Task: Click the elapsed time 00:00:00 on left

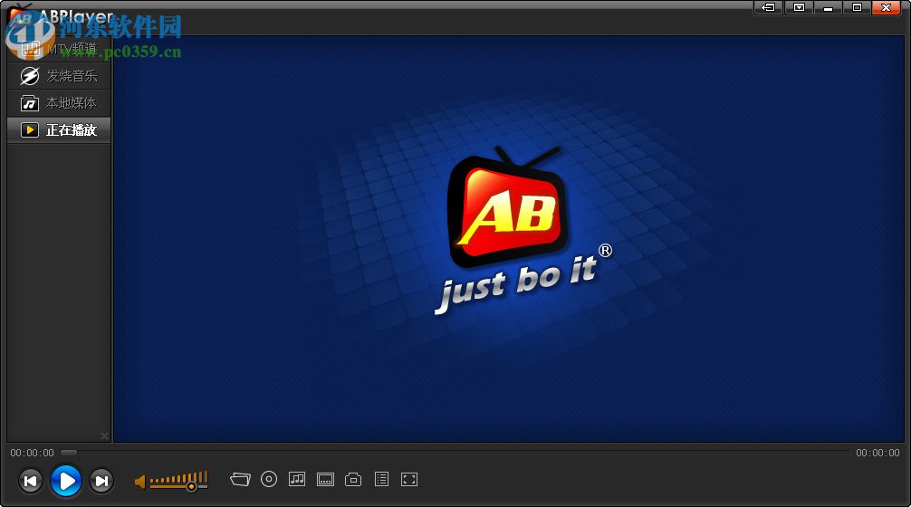Action: 32,453
